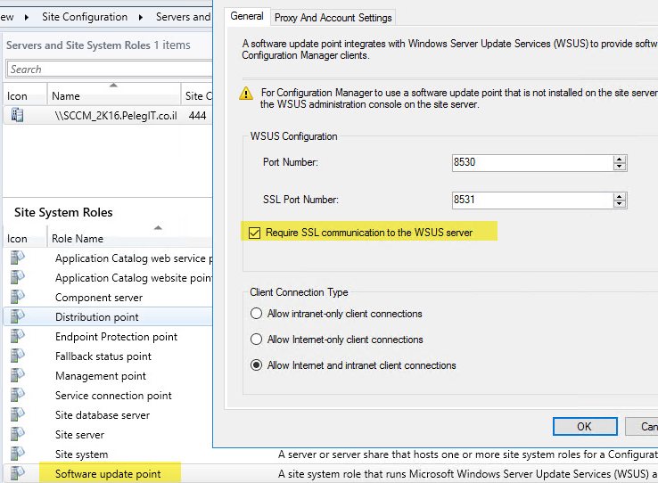Click the SSL Port Number input field
Screen dimensions: 658x483
click(x=532, y=200)
